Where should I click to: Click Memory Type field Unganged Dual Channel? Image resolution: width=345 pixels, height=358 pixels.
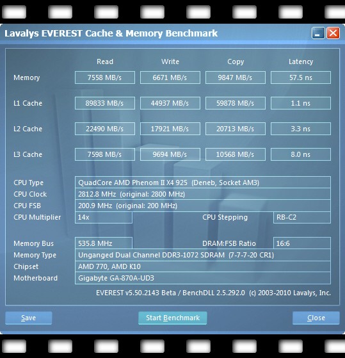(203, 255)
